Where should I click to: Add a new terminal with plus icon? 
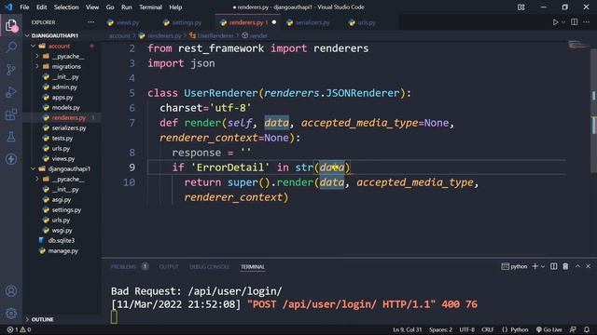click(535, 267)
